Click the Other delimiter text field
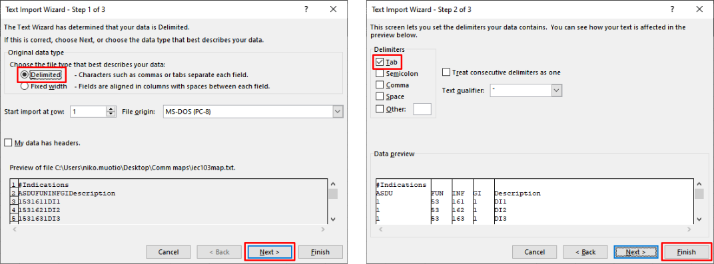 422,109
